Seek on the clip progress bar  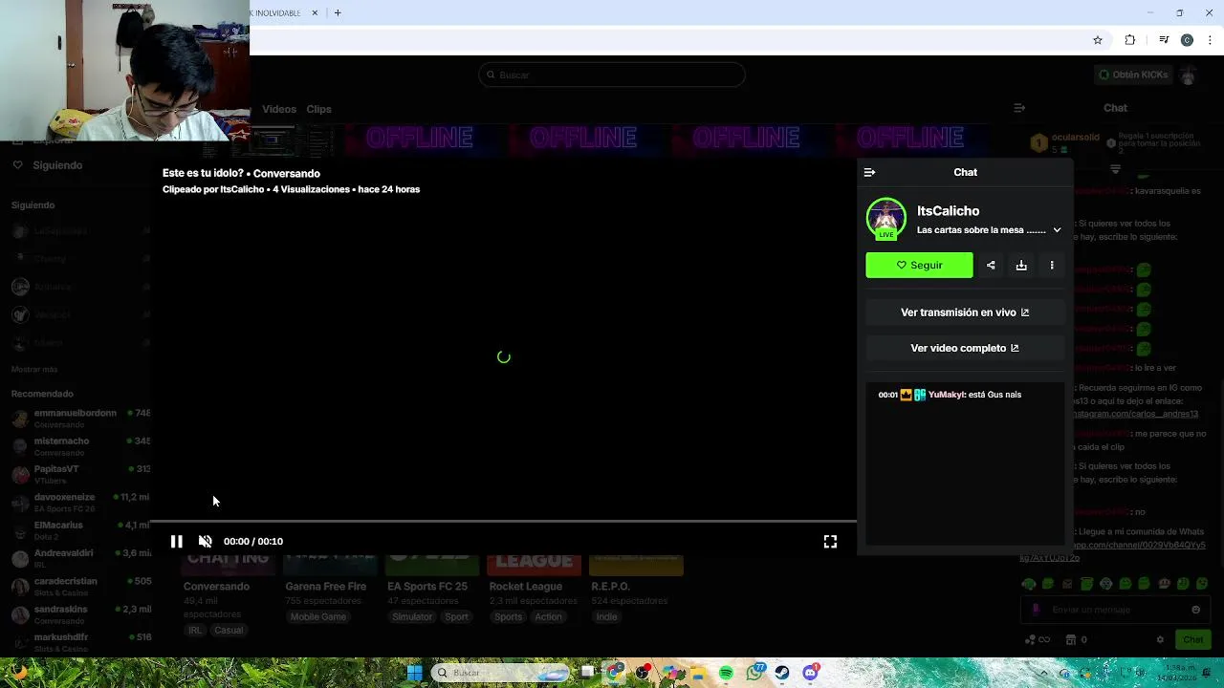tap(504, 522)
